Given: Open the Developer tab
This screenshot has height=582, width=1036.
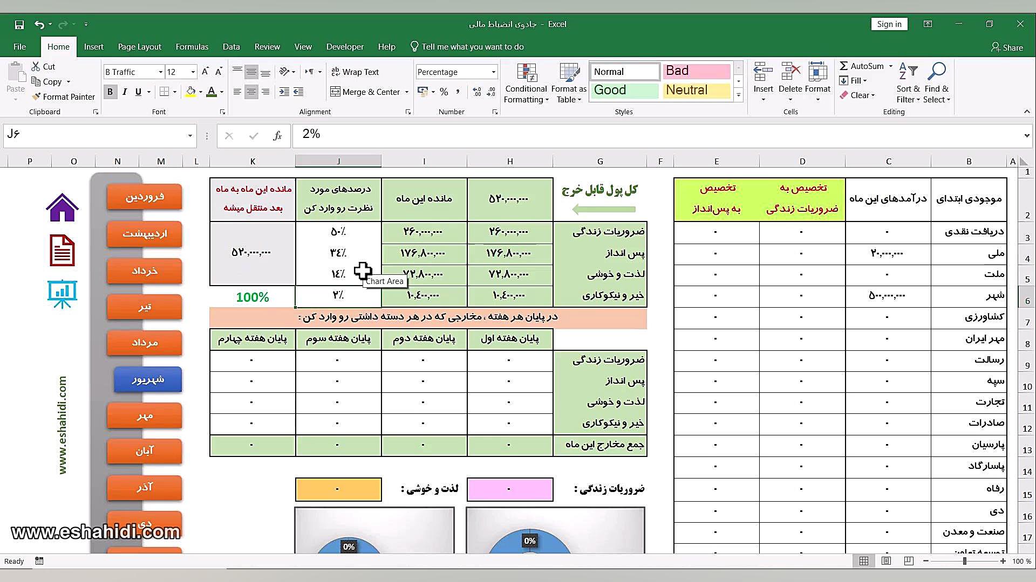Looking at the screenshot, I should click(345, 47).
